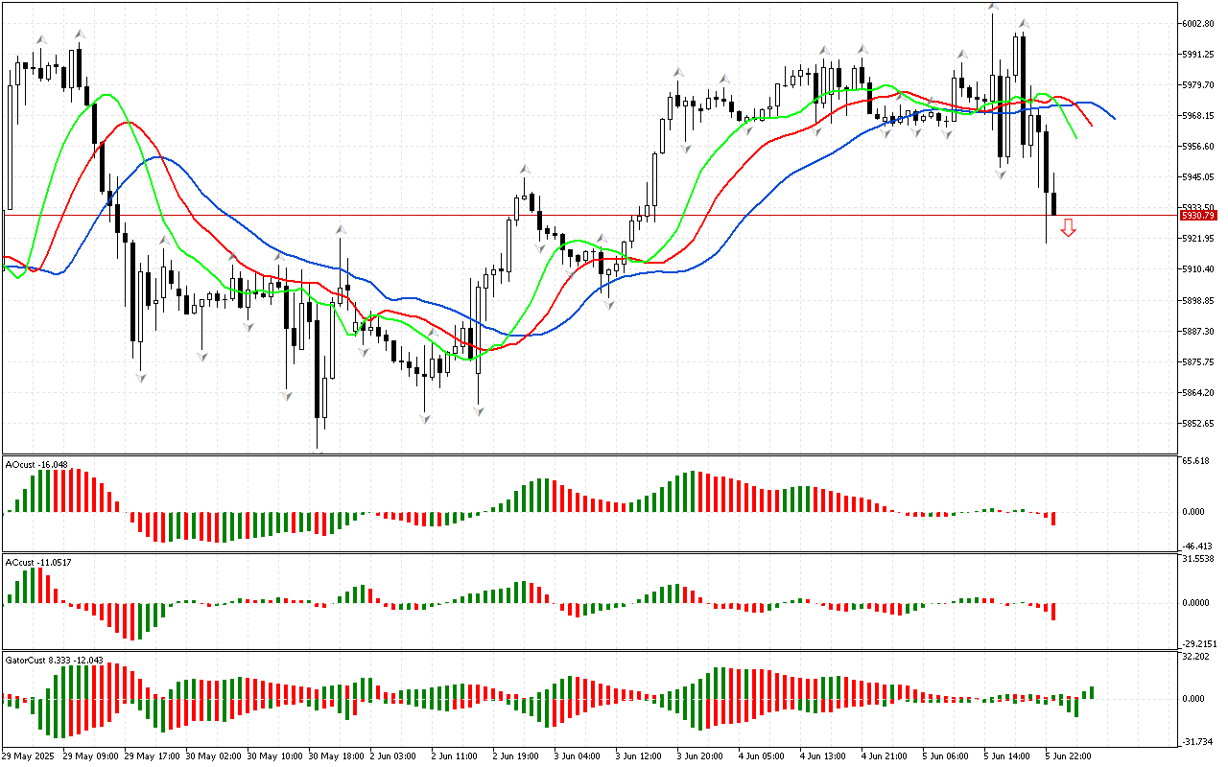This screenshot has width=1228, height=767.
Task: Click the red down arrow signal
Action: (x=1068, y=228)
